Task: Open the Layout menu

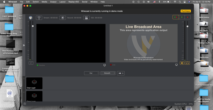Action: point(62,2)
